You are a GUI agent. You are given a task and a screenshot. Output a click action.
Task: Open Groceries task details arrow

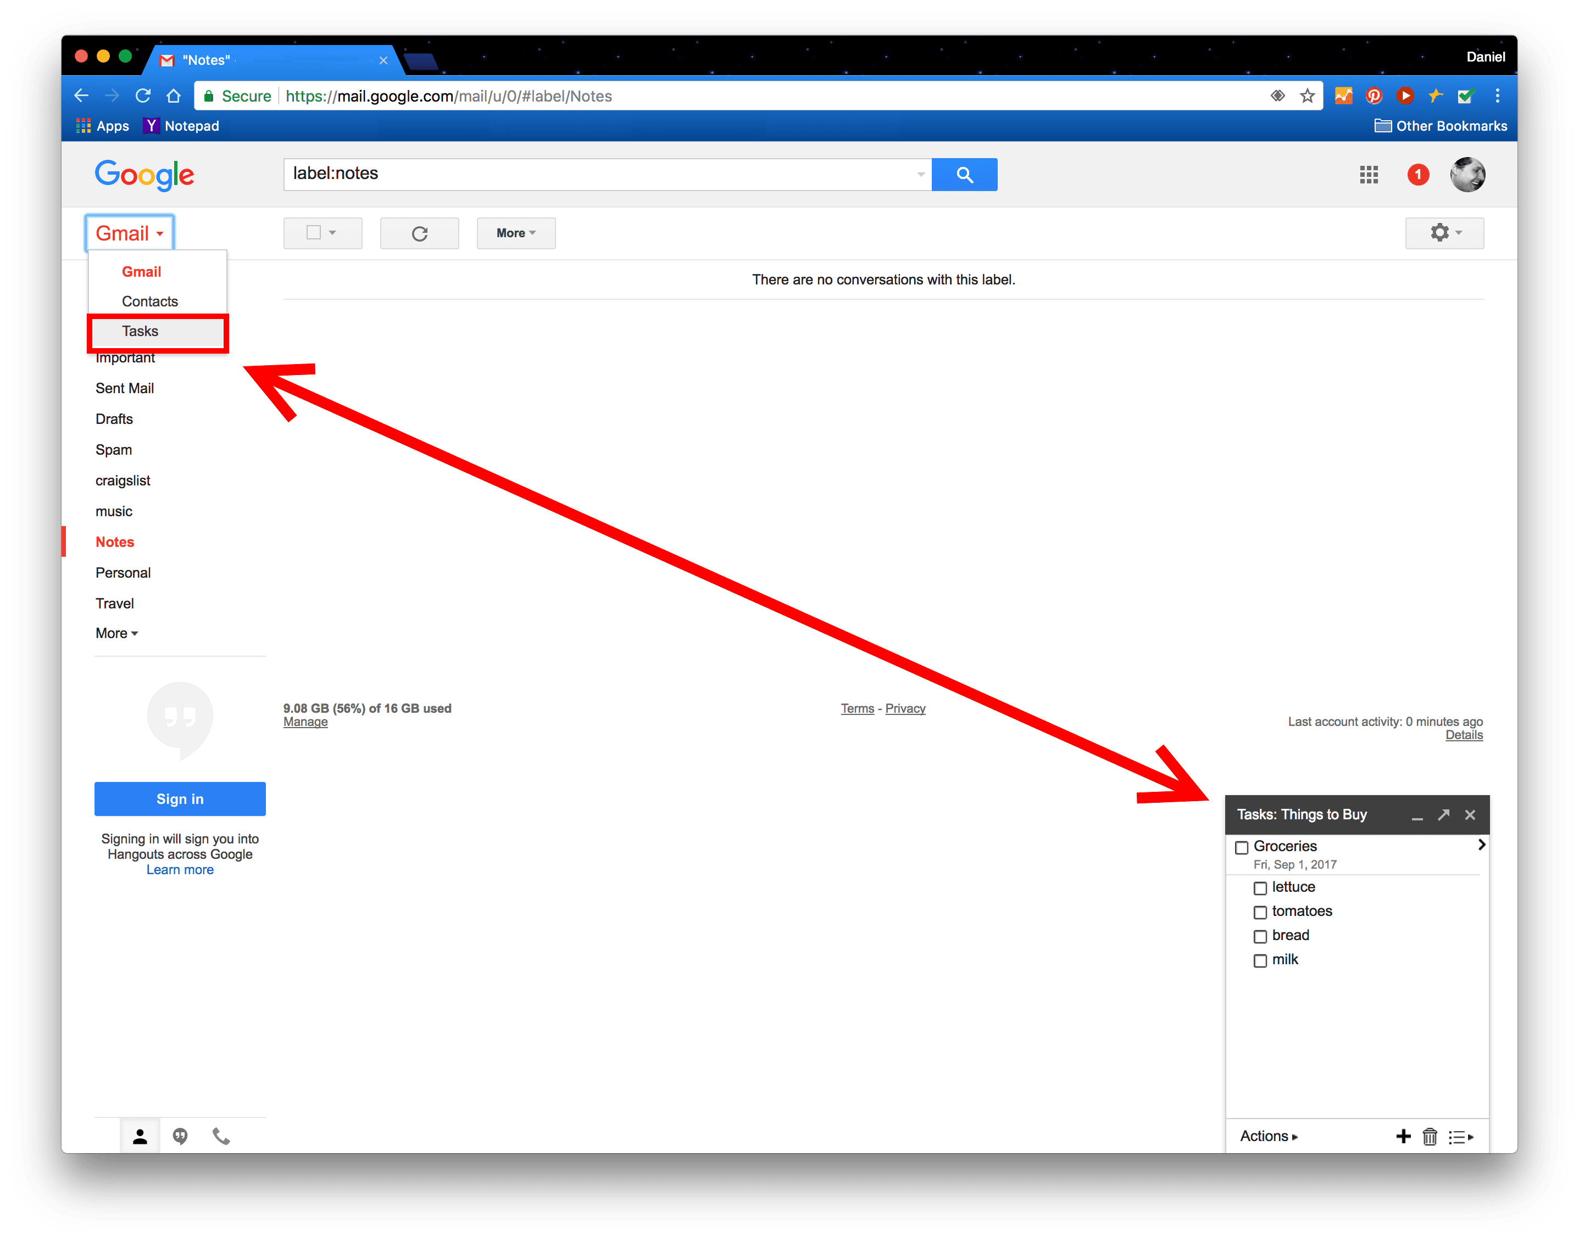1481,845
